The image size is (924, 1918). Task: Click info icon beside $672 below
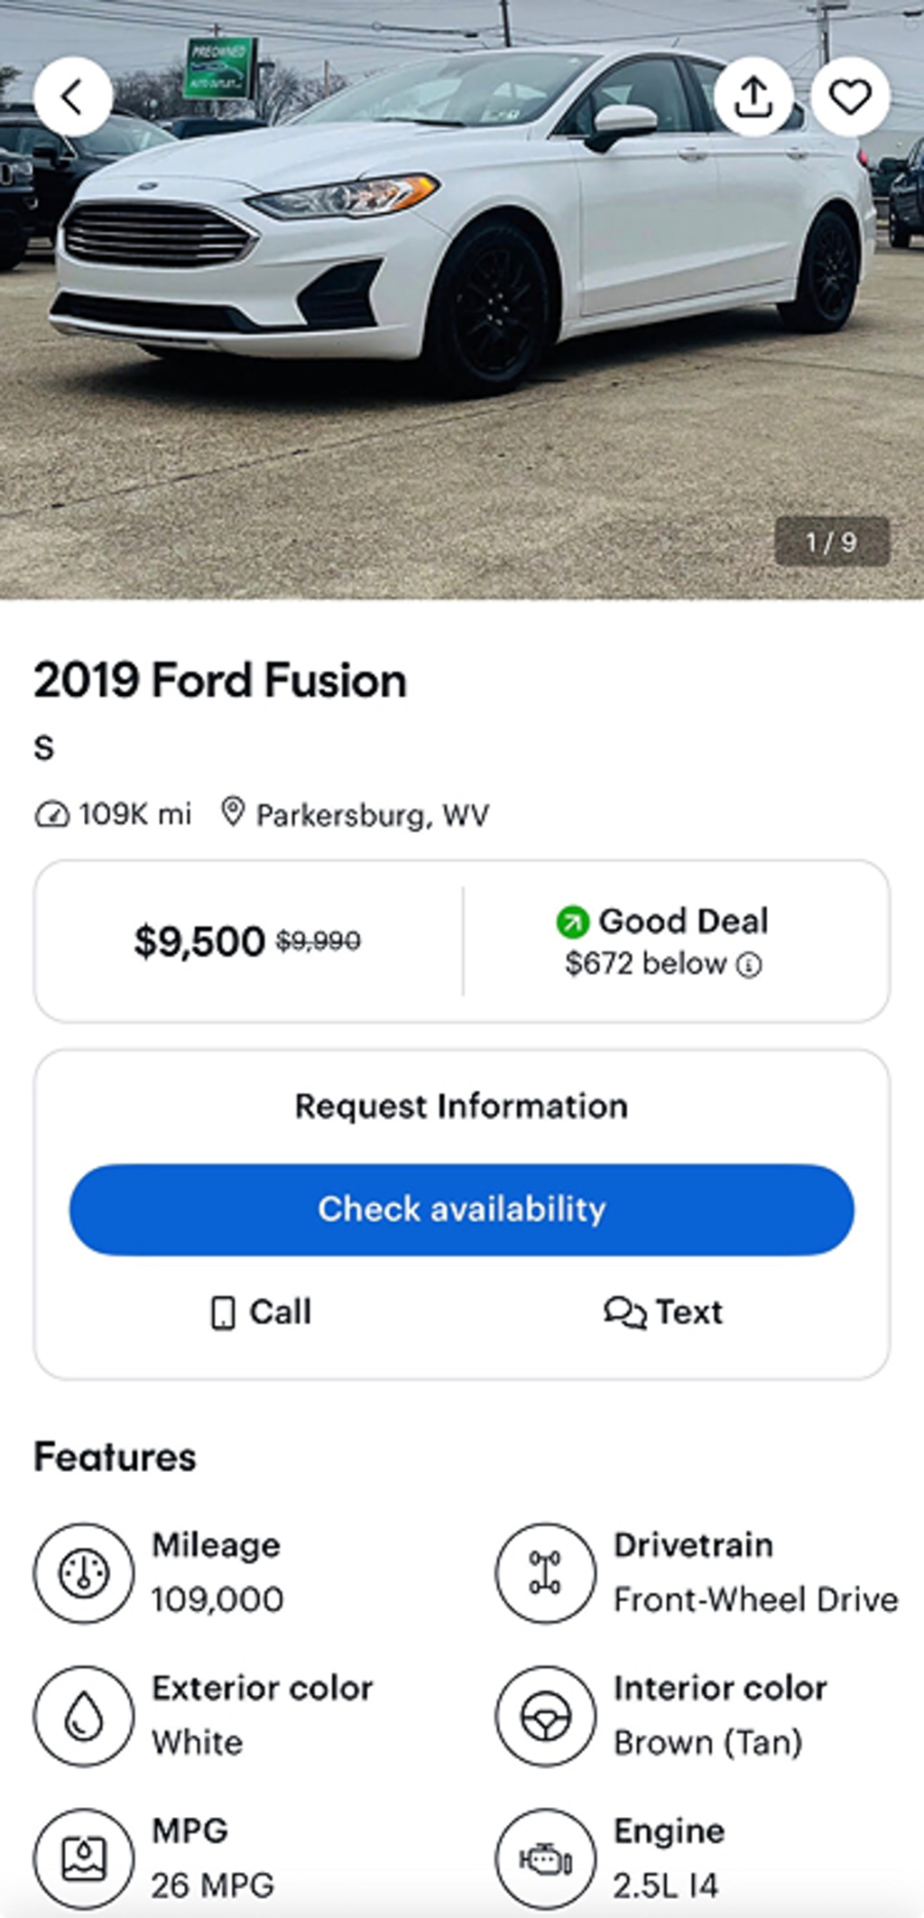tap(749, 966)
